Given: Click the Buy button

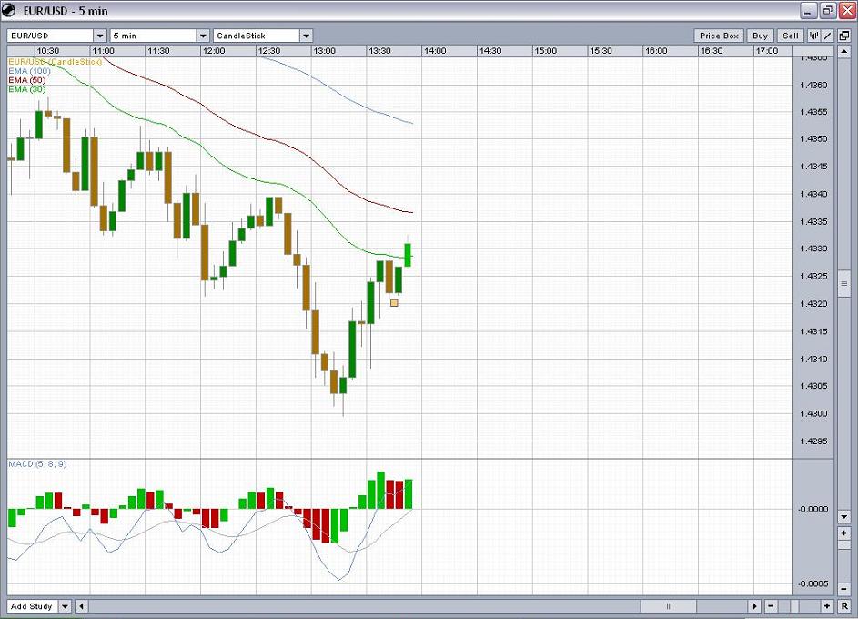Looking at the screenshot, I should (760, 36).
